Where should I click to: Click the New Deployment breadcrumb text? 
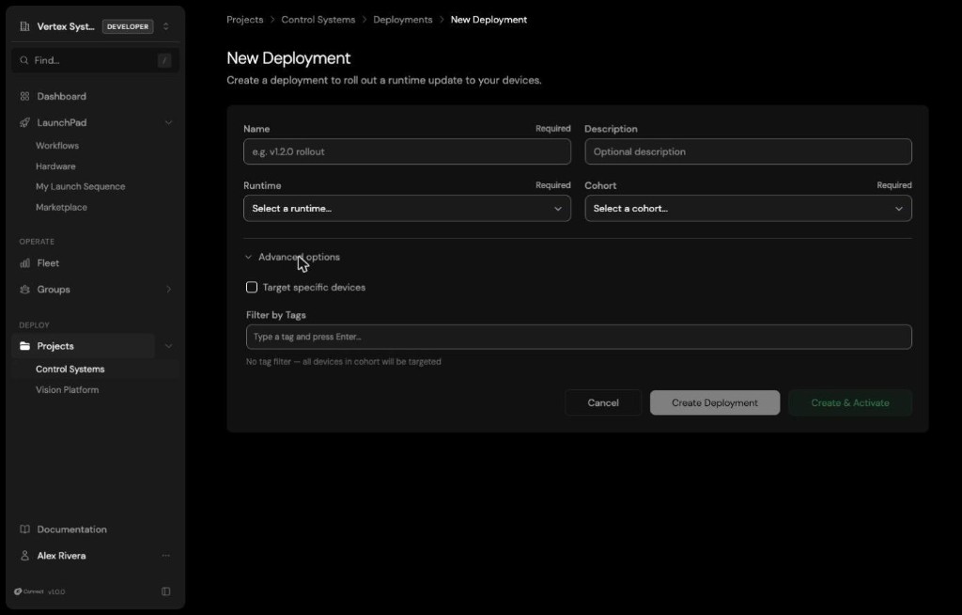[x=489, y=20]
